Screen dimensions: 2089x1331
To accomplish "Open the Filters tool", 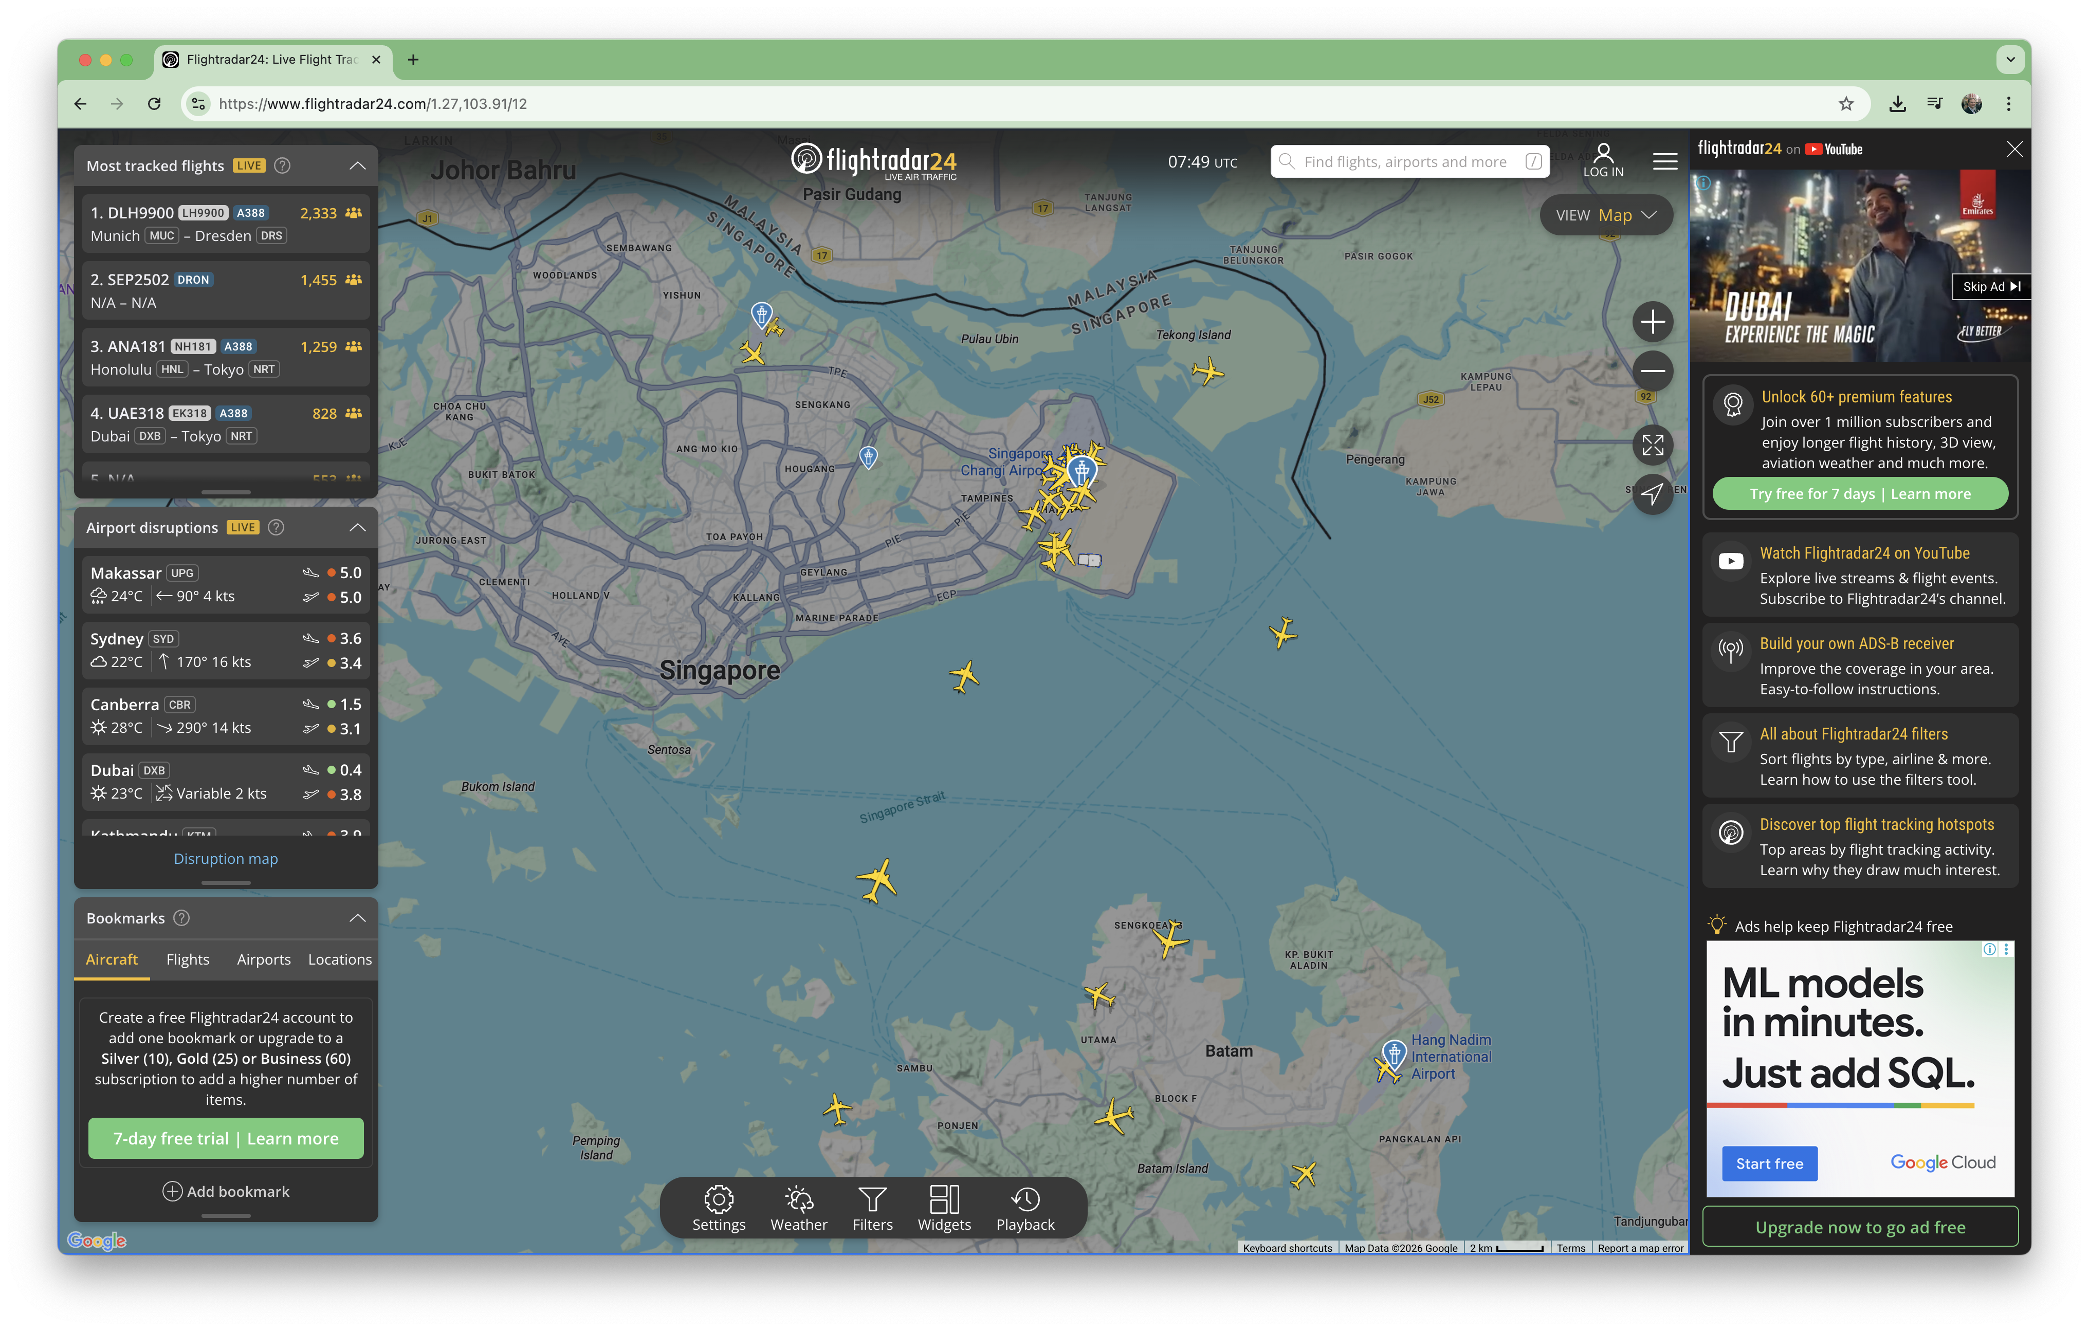I will (872, 1207).
